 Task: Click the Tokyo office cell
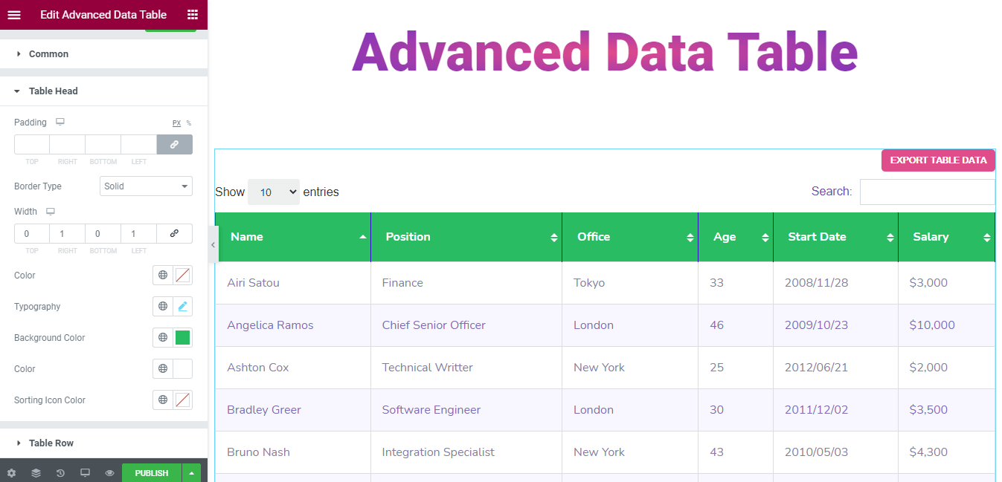630,283
